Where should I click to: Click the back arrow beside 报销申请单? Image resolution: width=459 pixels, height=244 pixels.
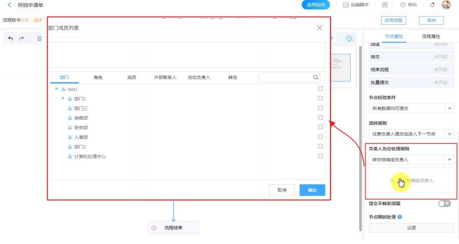click(9, 5)
